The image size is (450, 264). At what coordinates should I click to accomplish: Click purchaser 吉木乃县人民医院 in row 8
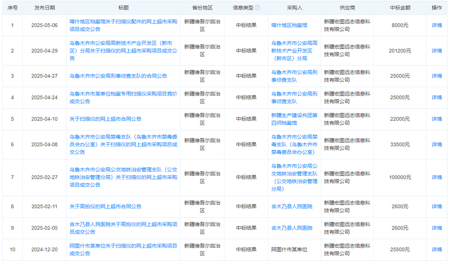point(292,206)
